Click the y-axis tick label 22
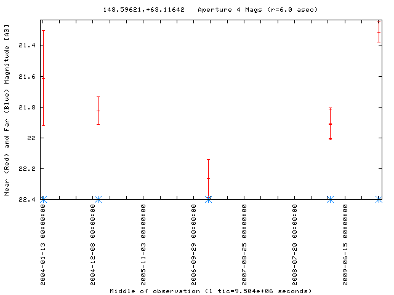The image size is (394, 295). (31, 138)
